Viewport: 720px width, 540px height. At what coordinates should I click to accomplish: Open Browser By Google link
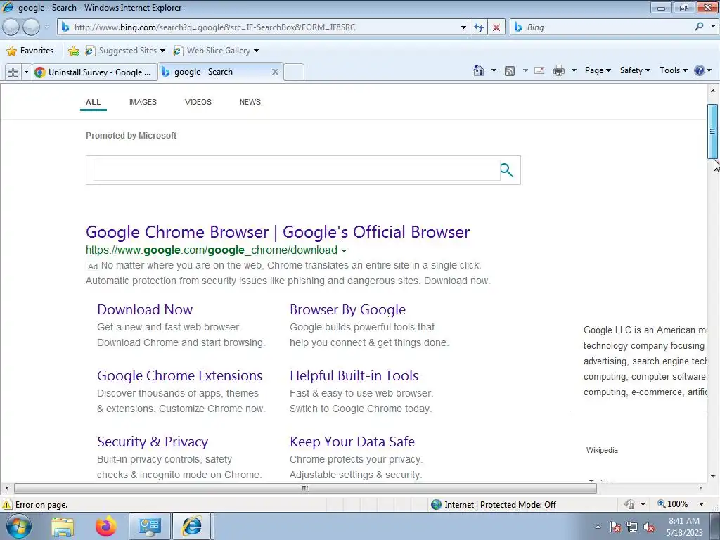[347, 309]
